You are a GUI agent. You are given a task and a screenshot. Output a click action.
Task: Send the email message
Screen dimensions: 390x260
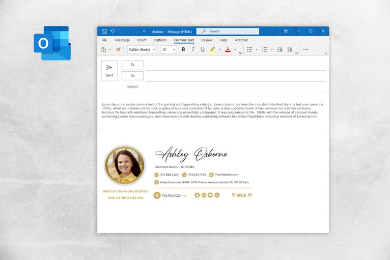109,71
